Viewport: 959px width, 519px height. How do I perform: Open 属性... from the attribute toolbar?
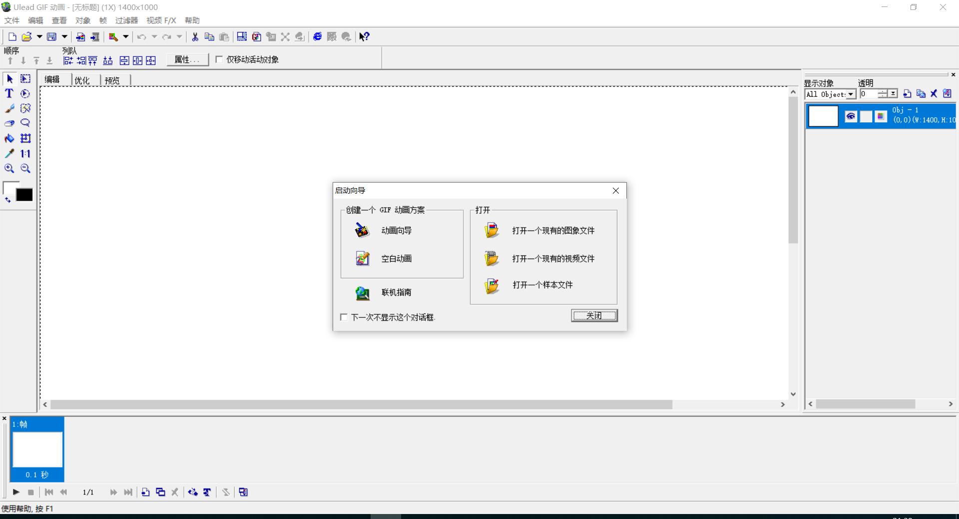click(187, 59)
